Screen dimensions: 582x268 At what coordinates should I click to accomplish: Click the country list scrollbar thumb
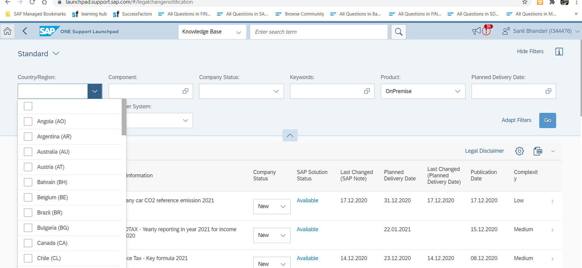coord(124,117)
